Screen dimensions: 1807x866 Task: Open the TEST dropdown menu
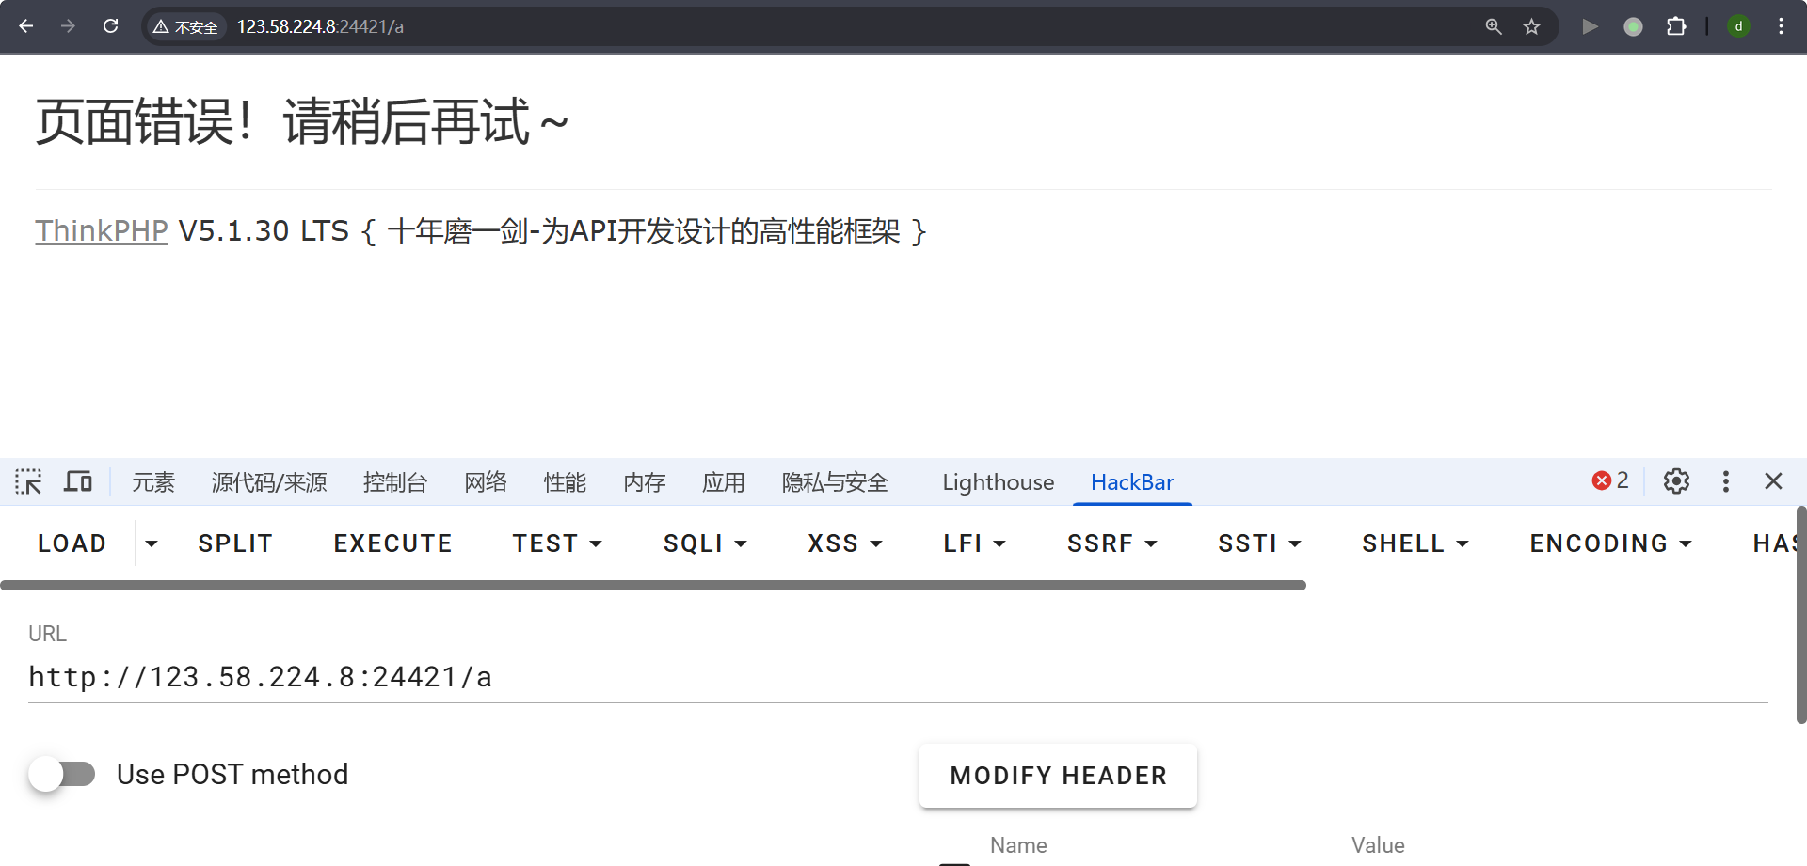pyautogui.click(x=557, y=543)
